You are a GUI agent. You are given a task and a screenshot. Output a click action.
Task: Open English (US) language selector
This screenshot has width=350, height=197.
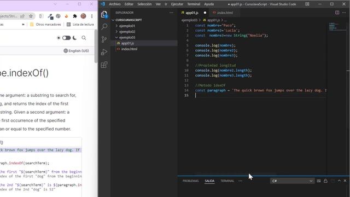(76, 51)
